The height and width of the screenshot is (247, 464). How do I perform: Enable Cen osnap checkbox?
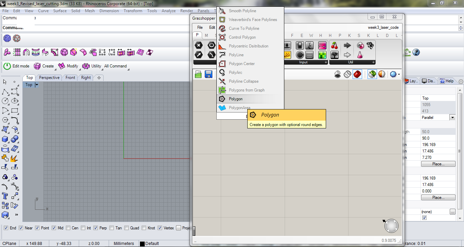pyautogui.click(x=68, y=228)
